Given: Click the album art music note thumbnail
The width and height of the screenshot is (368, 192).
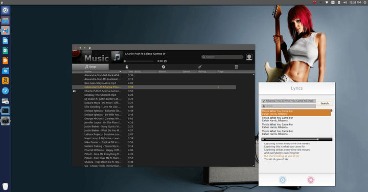Looking at the screenshot, I should pos(117,57).
